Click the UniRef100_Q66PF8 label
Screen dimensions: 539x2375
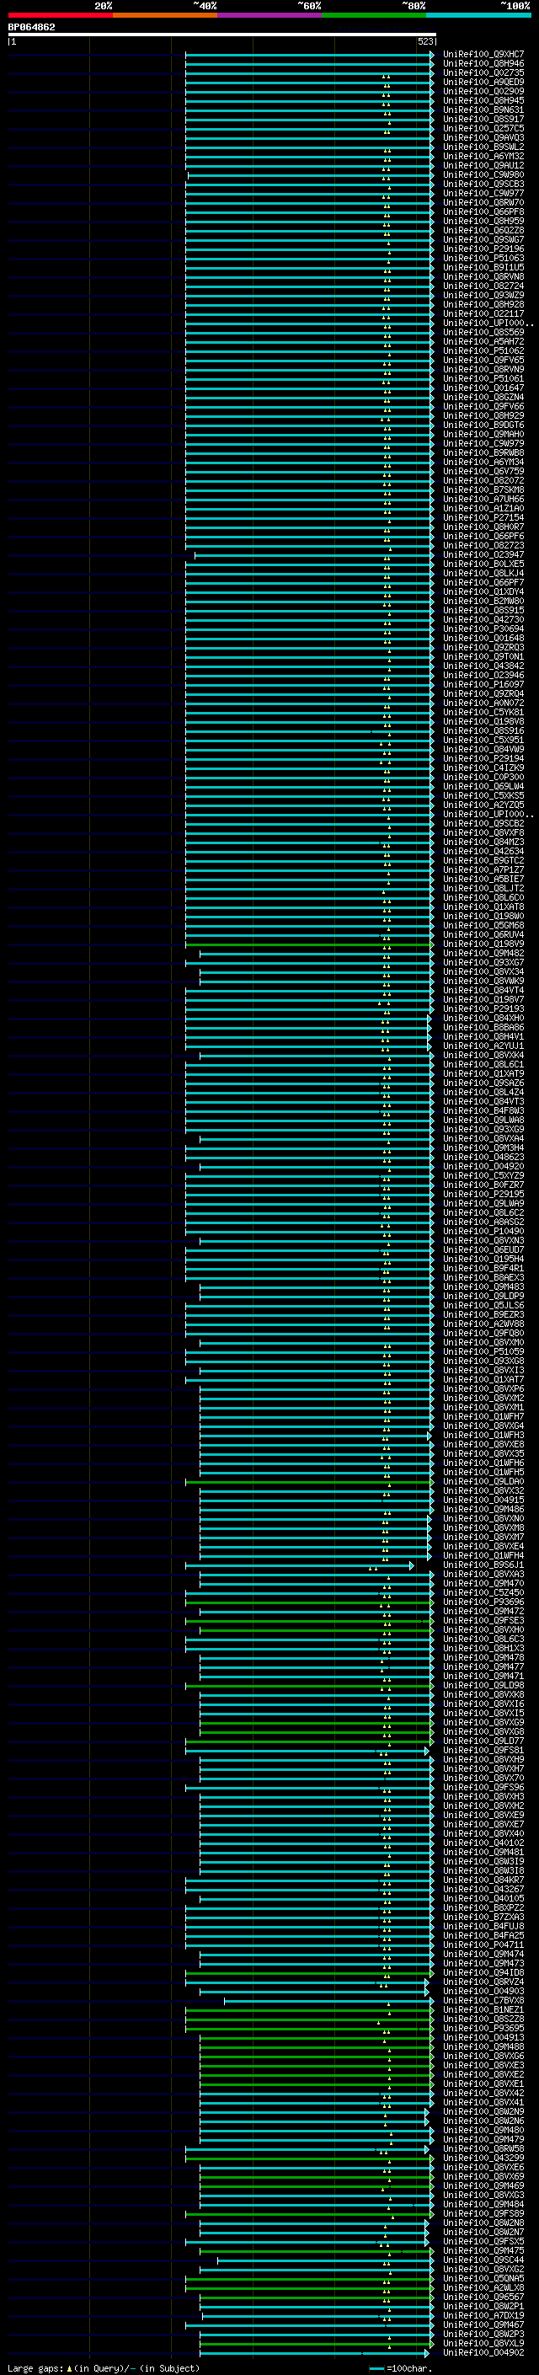pyautogui.click(x=483, y=212)
